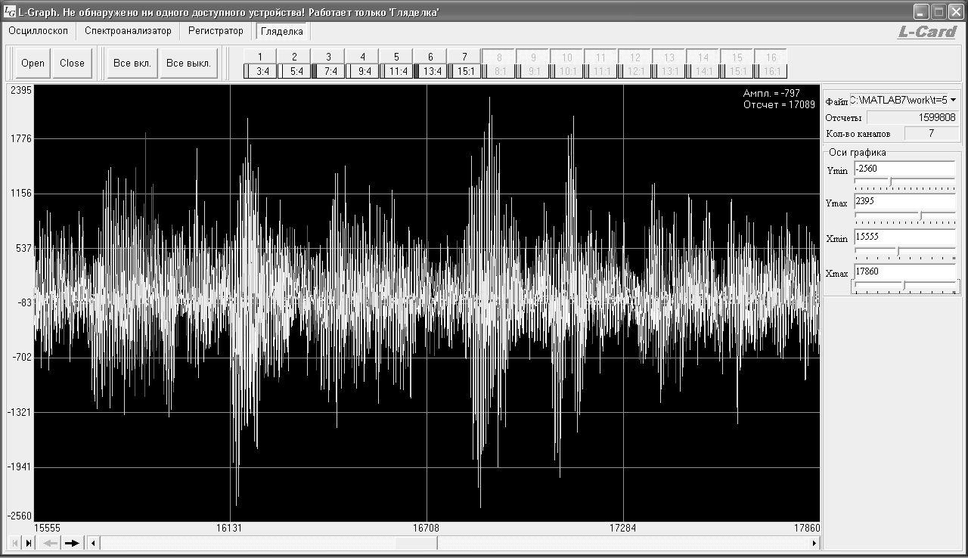Viewport: 968px width, 558px height.
Task: Click the Xmax field showing 17860
Action: 904,271
